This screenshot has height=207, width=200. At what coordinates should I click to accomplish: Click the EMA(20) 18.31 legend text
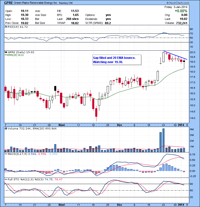[x=15, y=55]
